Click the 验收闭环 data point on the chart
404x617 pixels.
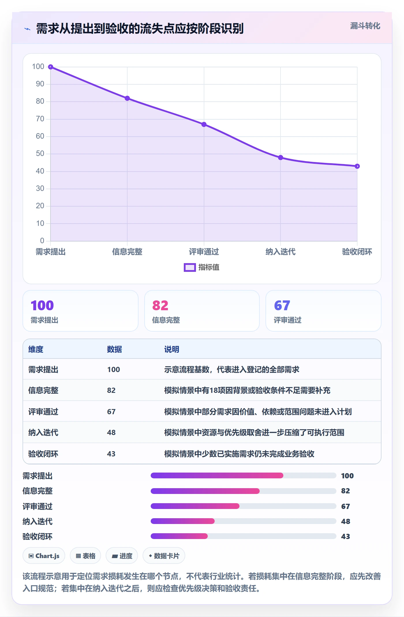point(357,166)
